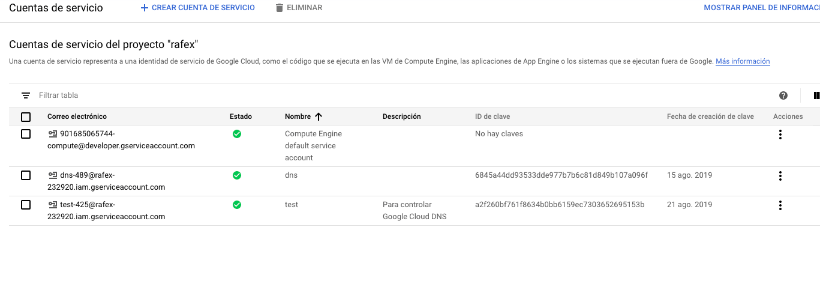Click Crear cuenta de servicio
Screen dimensions: 820x281
pyautogui.click(x=197, y=8)
